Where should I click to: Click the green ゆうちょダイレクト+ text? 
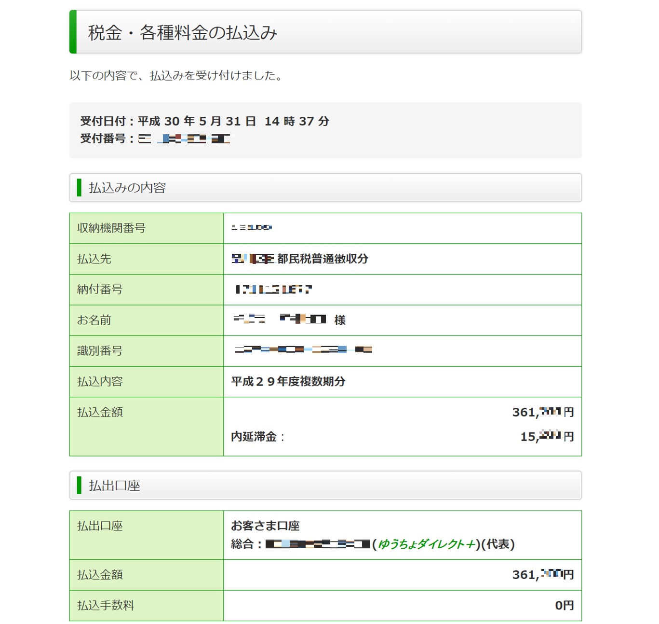pos(426,544)
